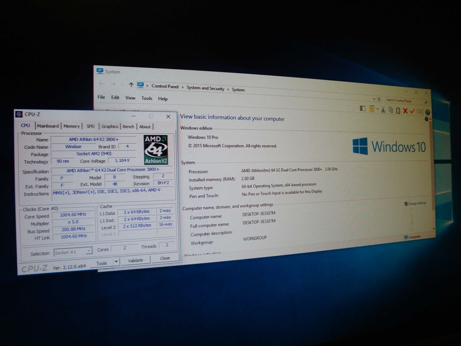
Task: Switch to the Bench tab in CPU-Z
Action: [128, 127]
